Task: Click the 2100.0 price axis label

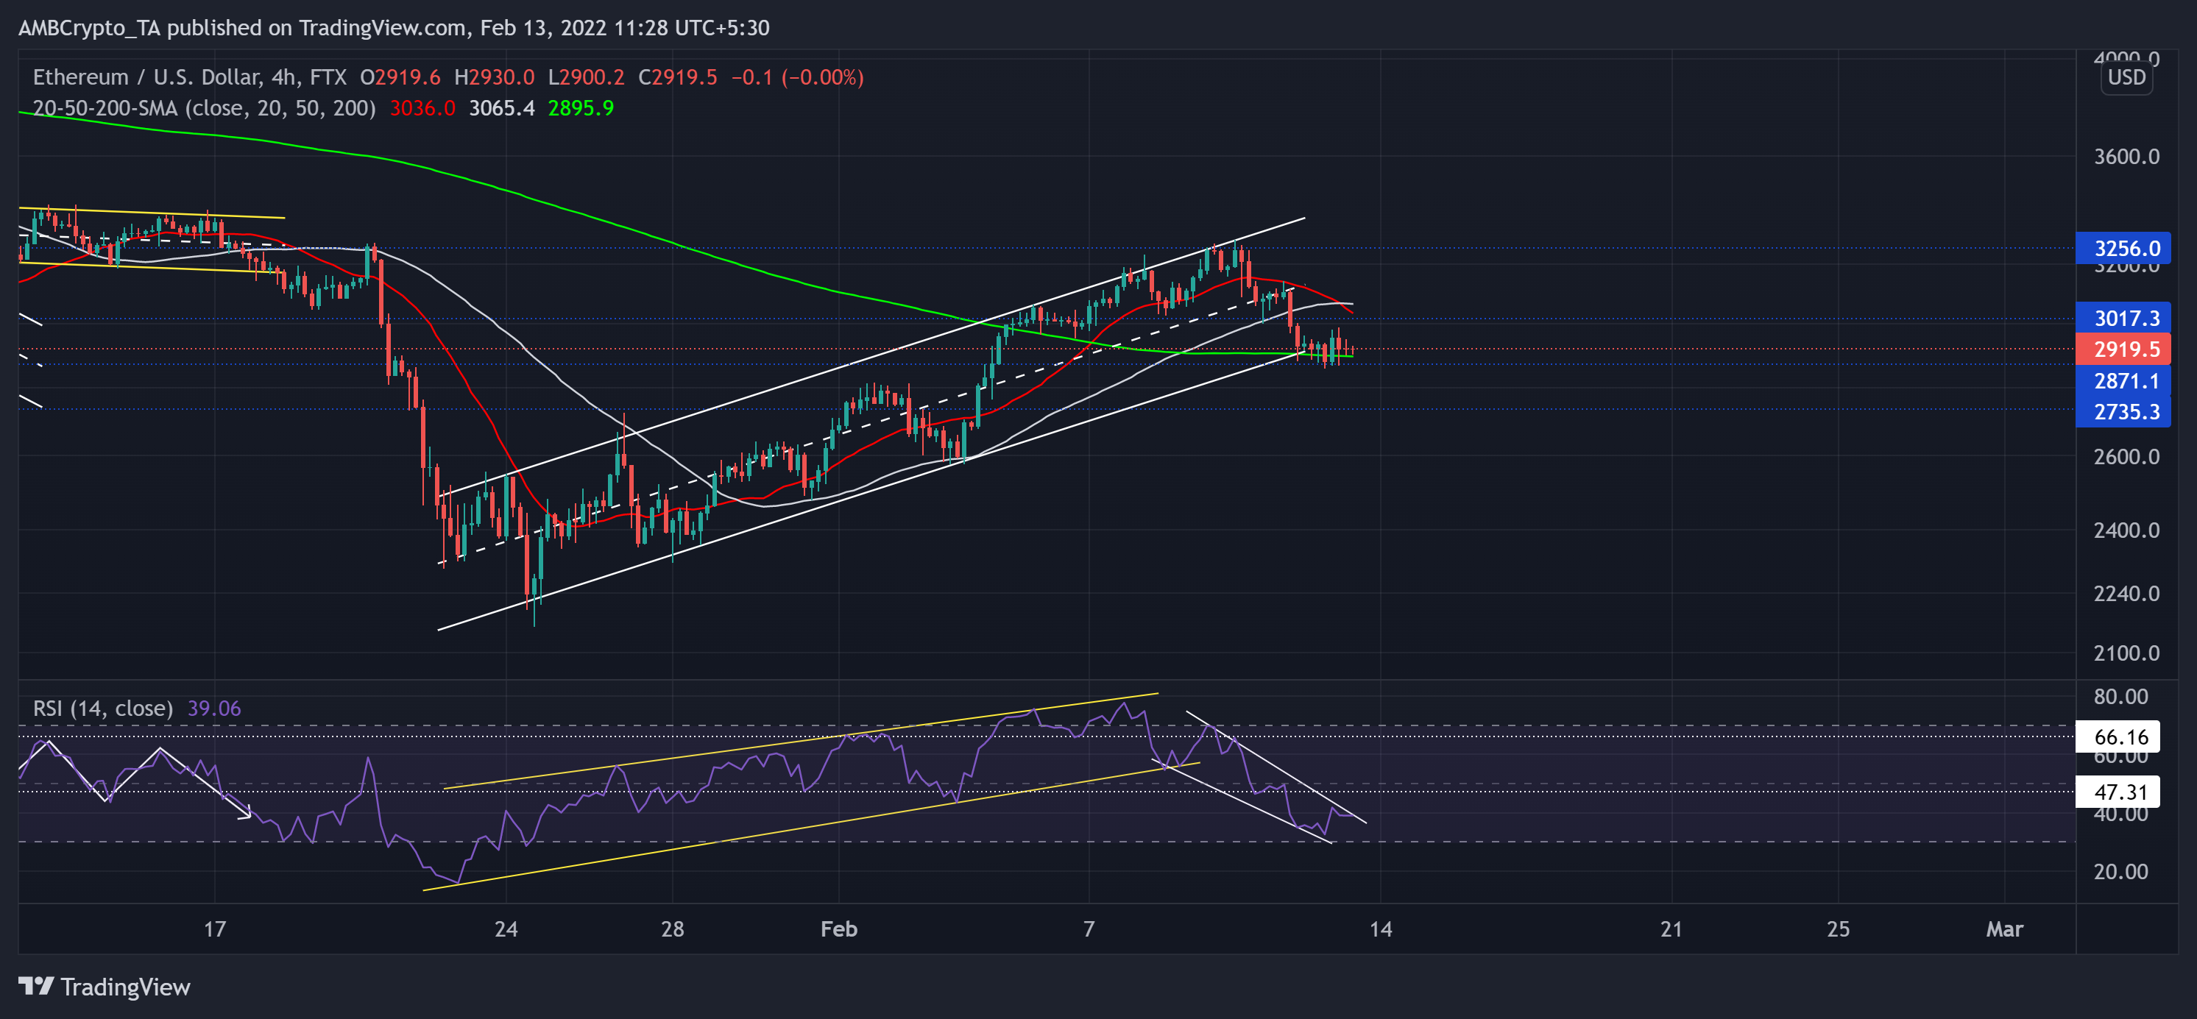Action: (x=2126, y=653)
